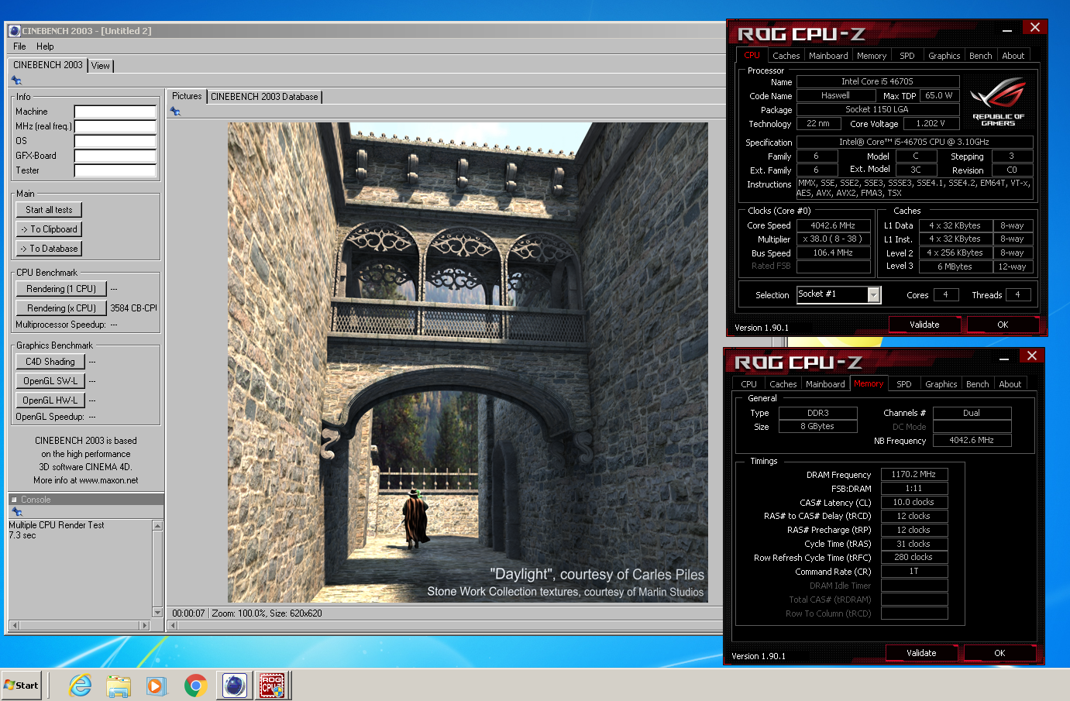Open Bench tab in lower CPU-Z window

(x=978, y=384)
